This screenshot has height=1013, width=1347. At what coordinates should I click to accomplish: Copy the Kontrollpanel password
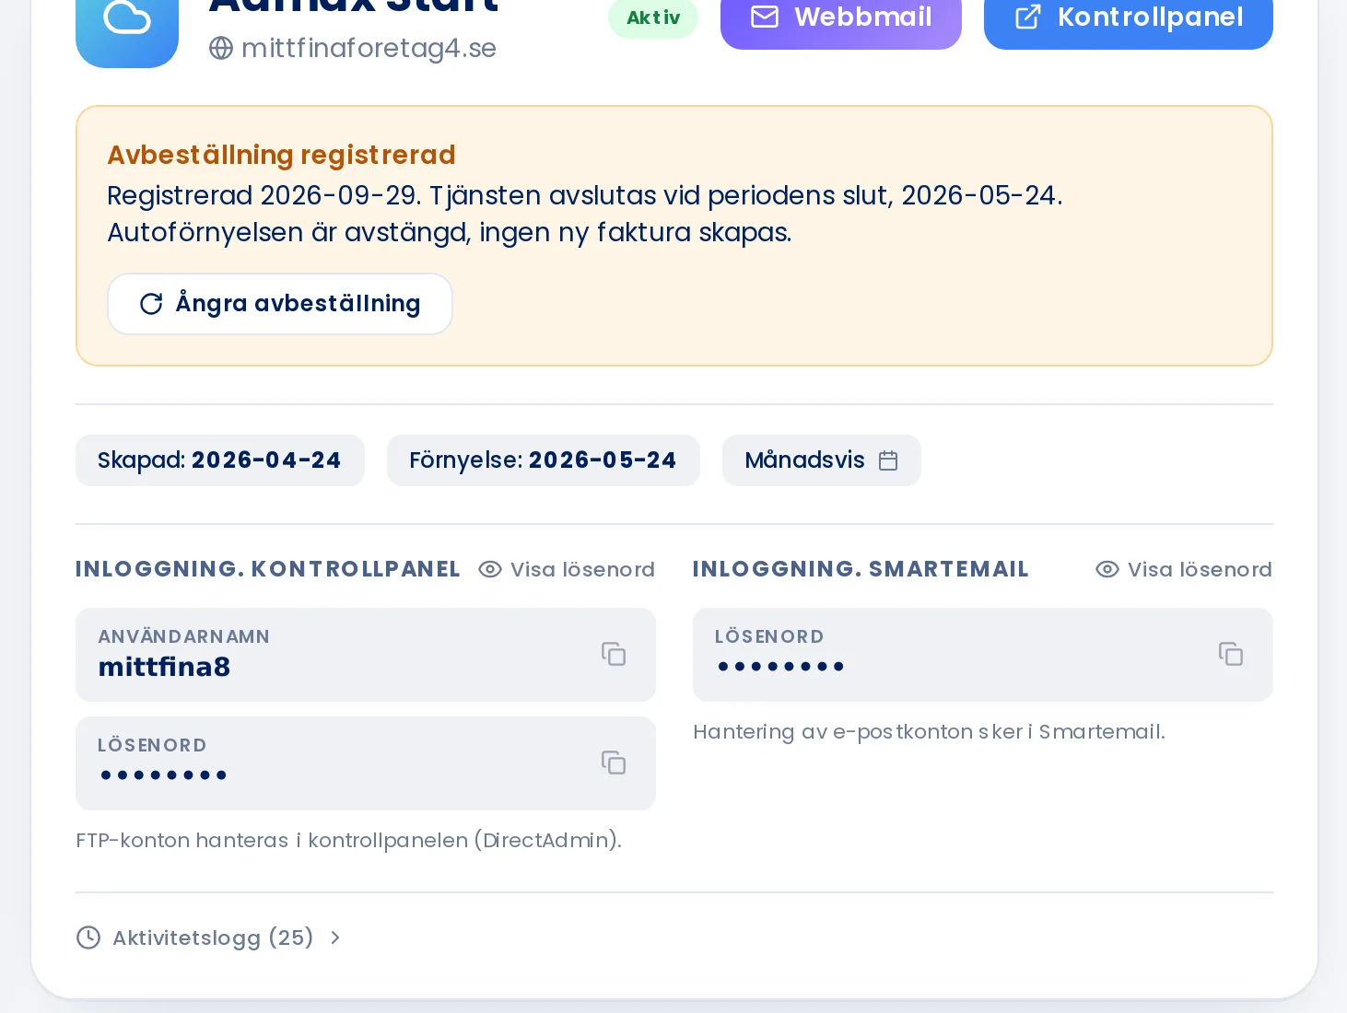(x=614, y=763)
